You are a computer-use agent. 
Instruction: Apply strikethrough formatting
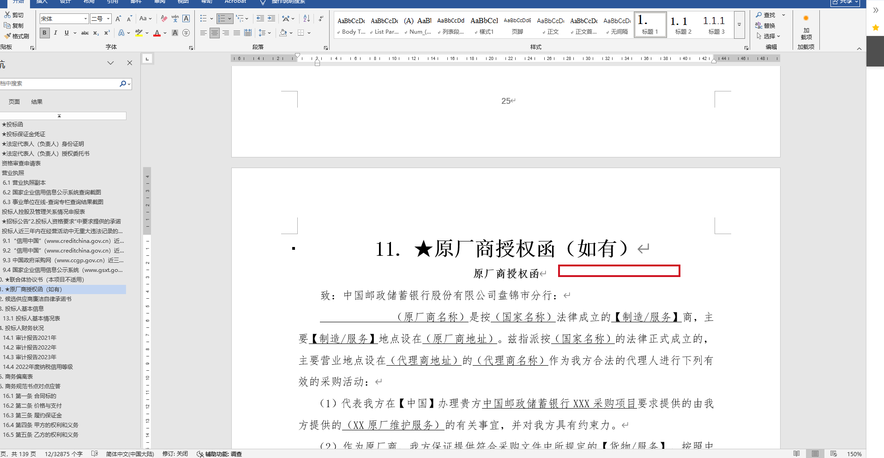pos(85,33)
